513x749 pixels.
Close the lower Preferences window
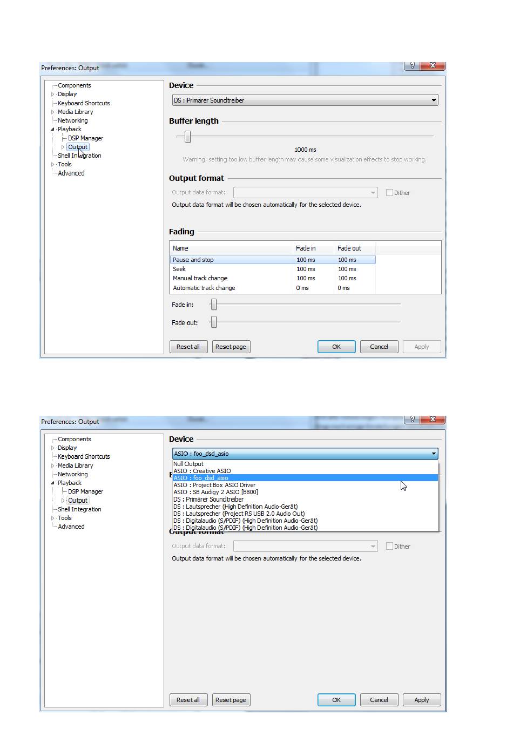pyautogui.click(x=433, y=419)
